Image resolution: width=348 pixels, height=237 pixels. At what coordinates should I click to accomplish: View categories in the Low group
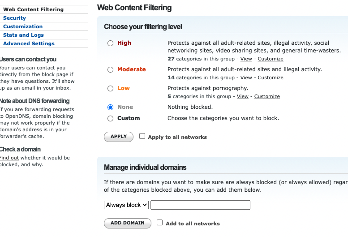(242, 96)
